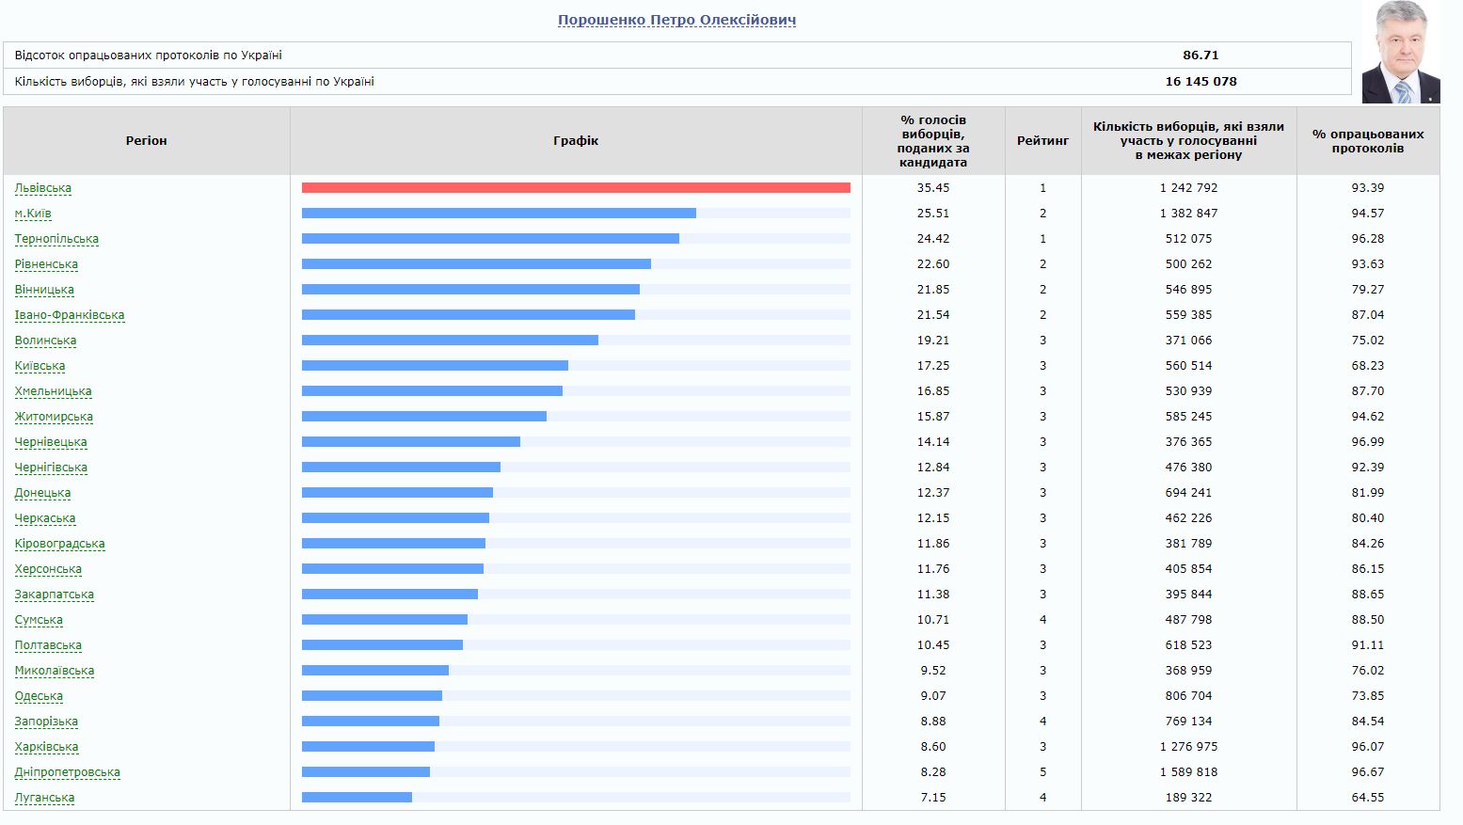Click the Регіон column header

[146, 141]
